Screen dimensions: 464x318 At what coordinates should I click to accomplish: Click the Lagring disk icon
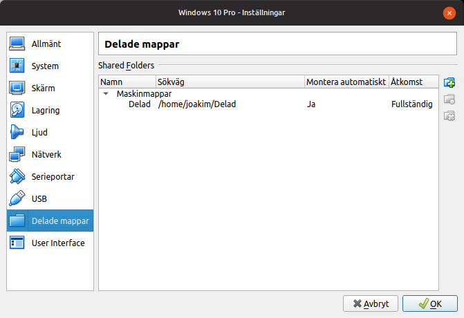[17, 110]
